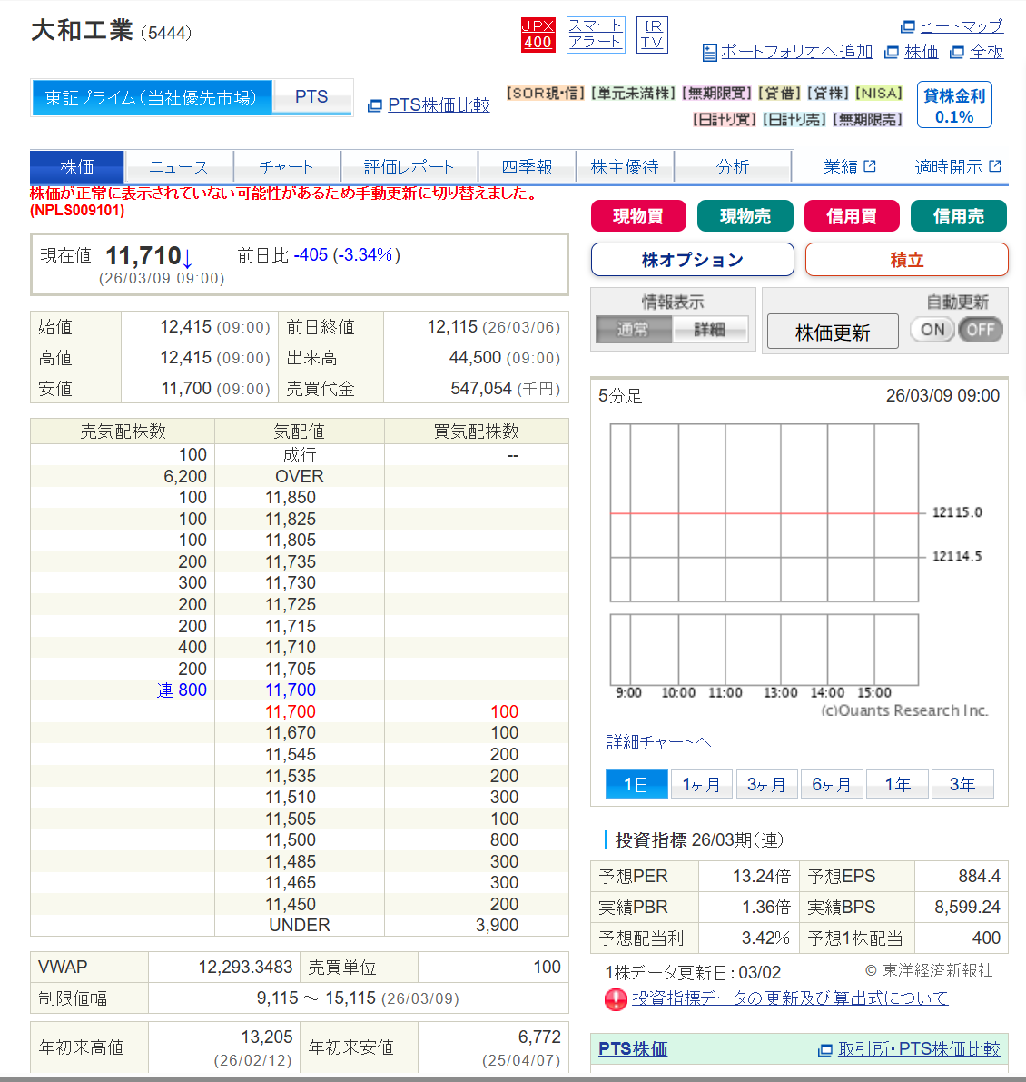Switch to the PTS market tab
This screenshot has width=1026, height=1082.
pyautogui.click(x=311, y=97)
